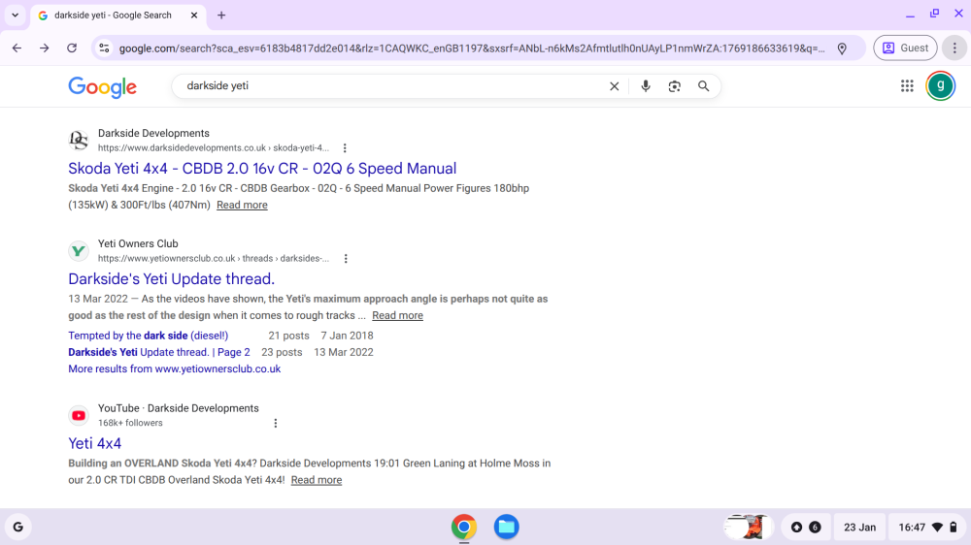Open calendar from 23 Jan date
Image resolution: width=971 pixels, height=545 pixels.
pyautogui.click(x=859, y=528)
